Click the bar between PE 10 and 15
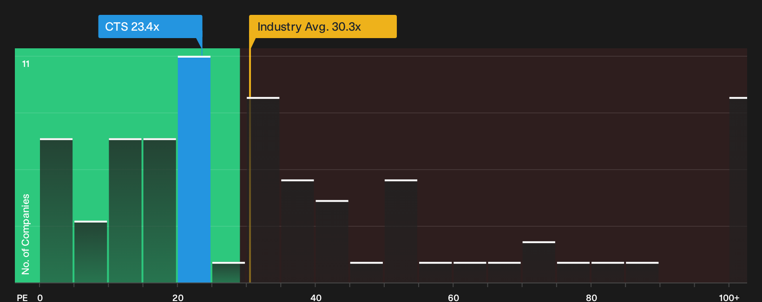The height and width of the screenshot is (302, 762). (x=125, y=210)
